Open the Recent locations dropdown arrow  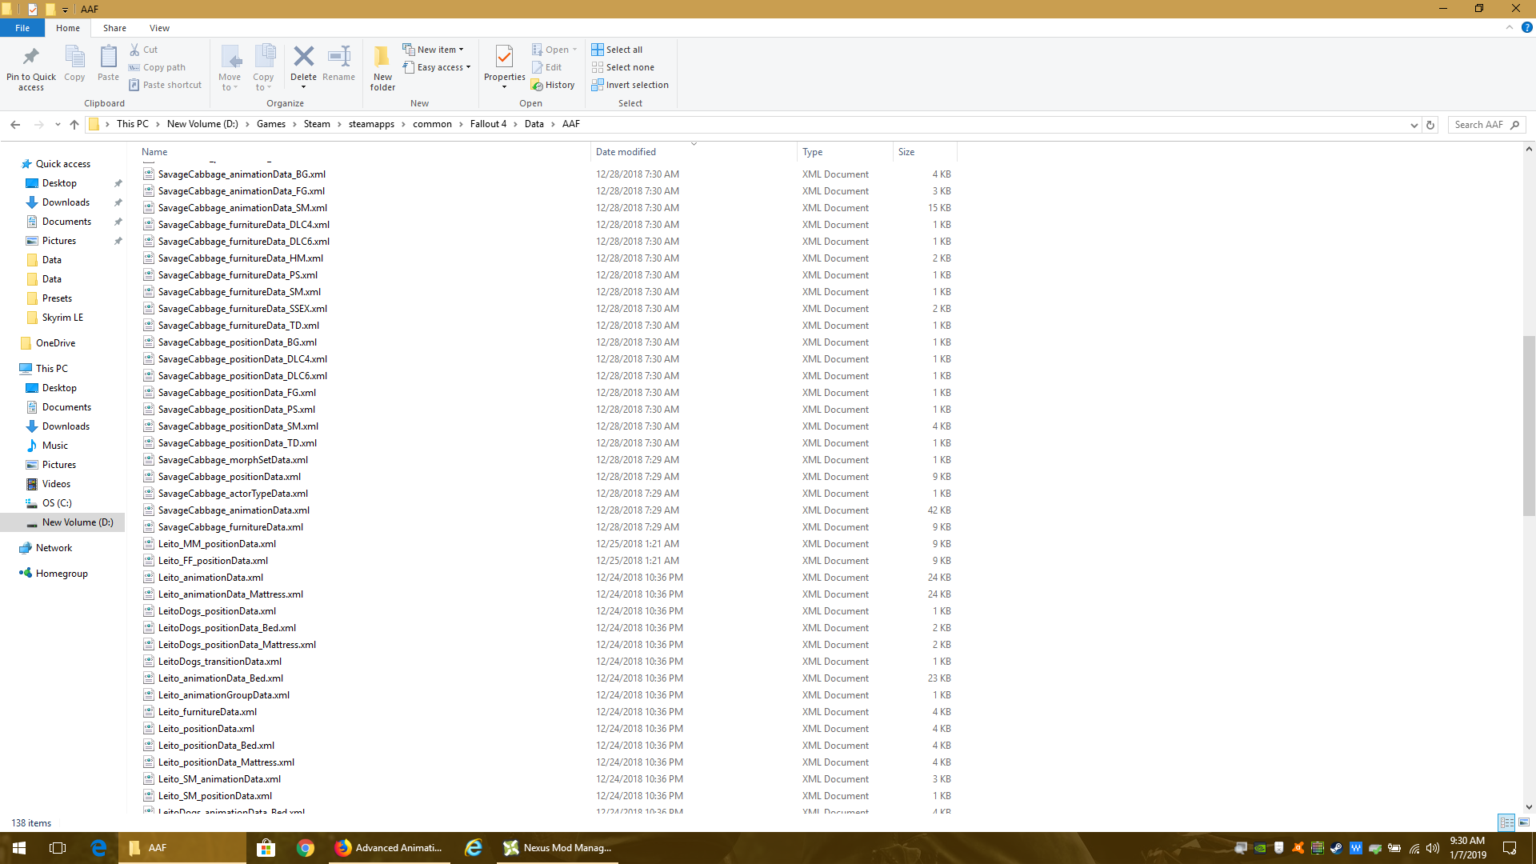pos(58,125)
